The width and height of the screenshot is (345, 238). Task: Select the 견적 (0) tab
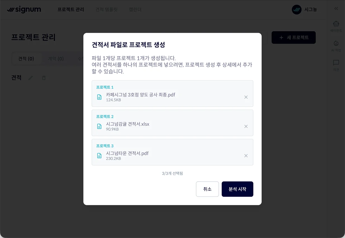point(26,59)
